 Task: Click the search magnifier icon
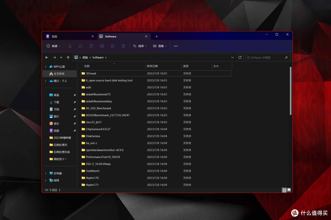pos(286,57)
